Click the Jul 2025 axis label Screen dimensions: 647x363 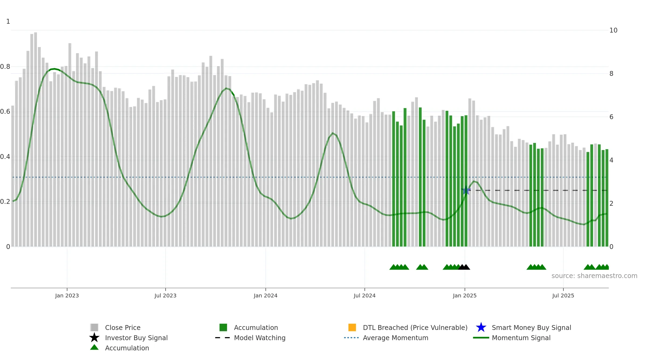tap(563, 296)
